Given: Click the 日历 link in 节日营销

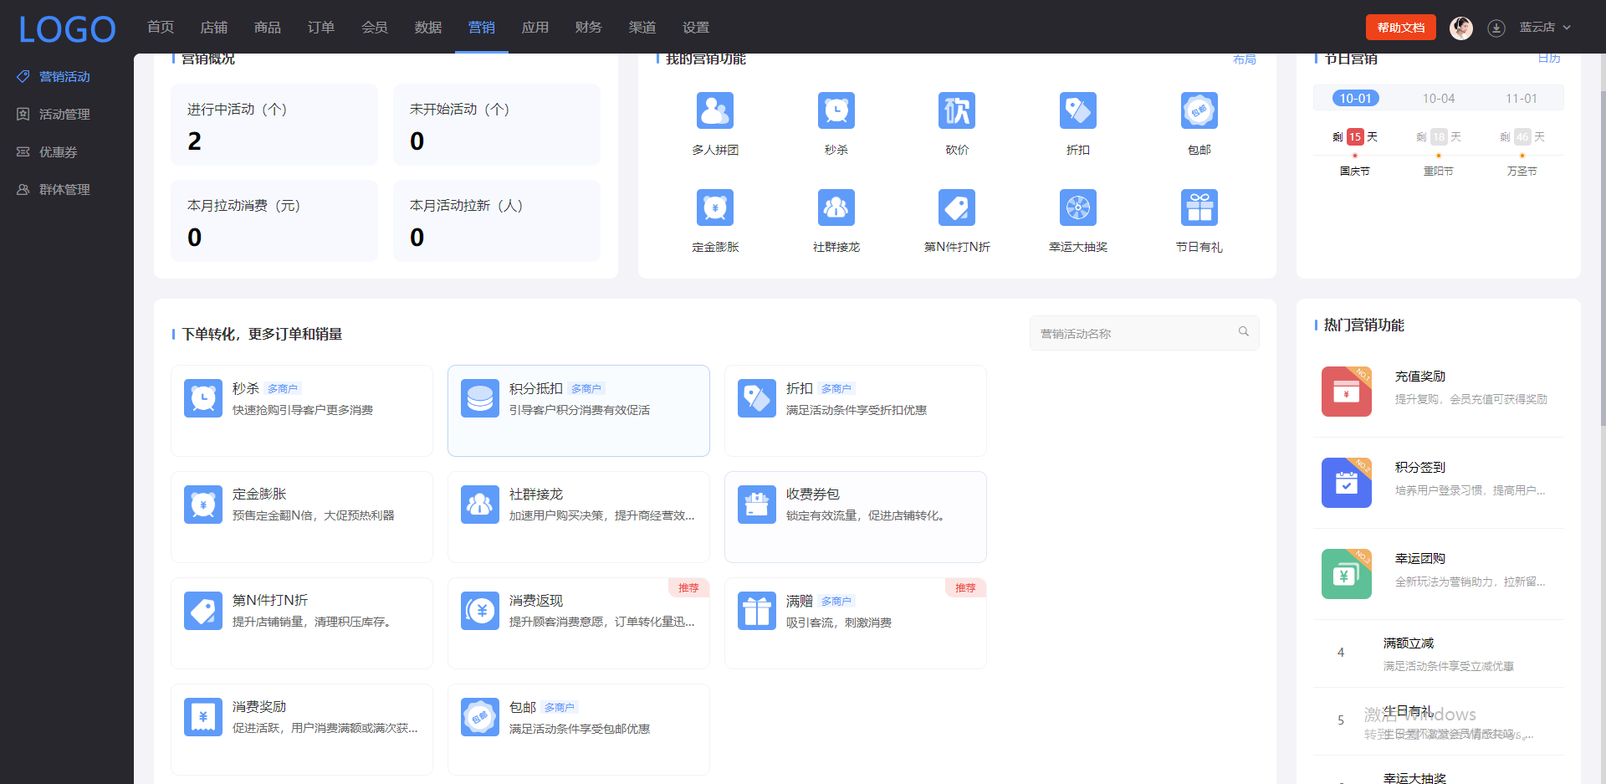Looking at the screenshot, I should point(1549,59).
